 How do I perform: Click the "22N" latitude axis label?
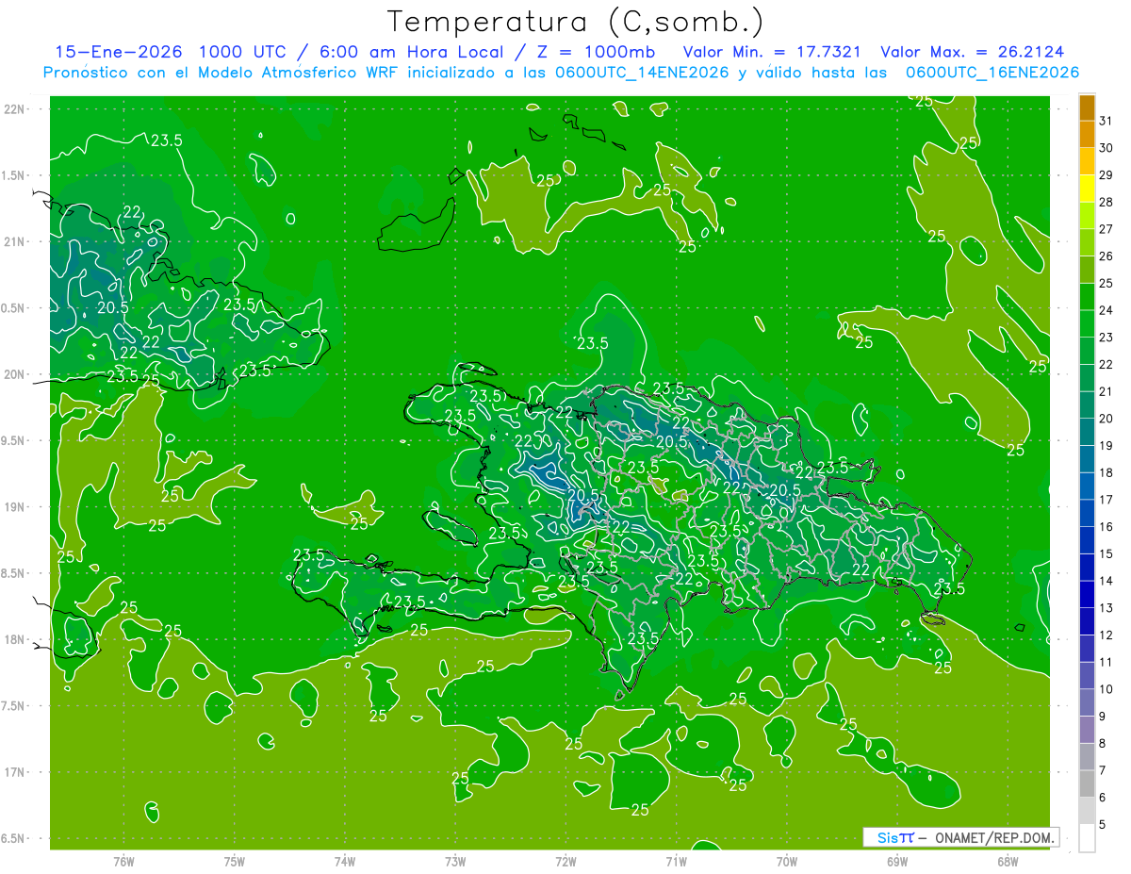[x=16, y=109]
